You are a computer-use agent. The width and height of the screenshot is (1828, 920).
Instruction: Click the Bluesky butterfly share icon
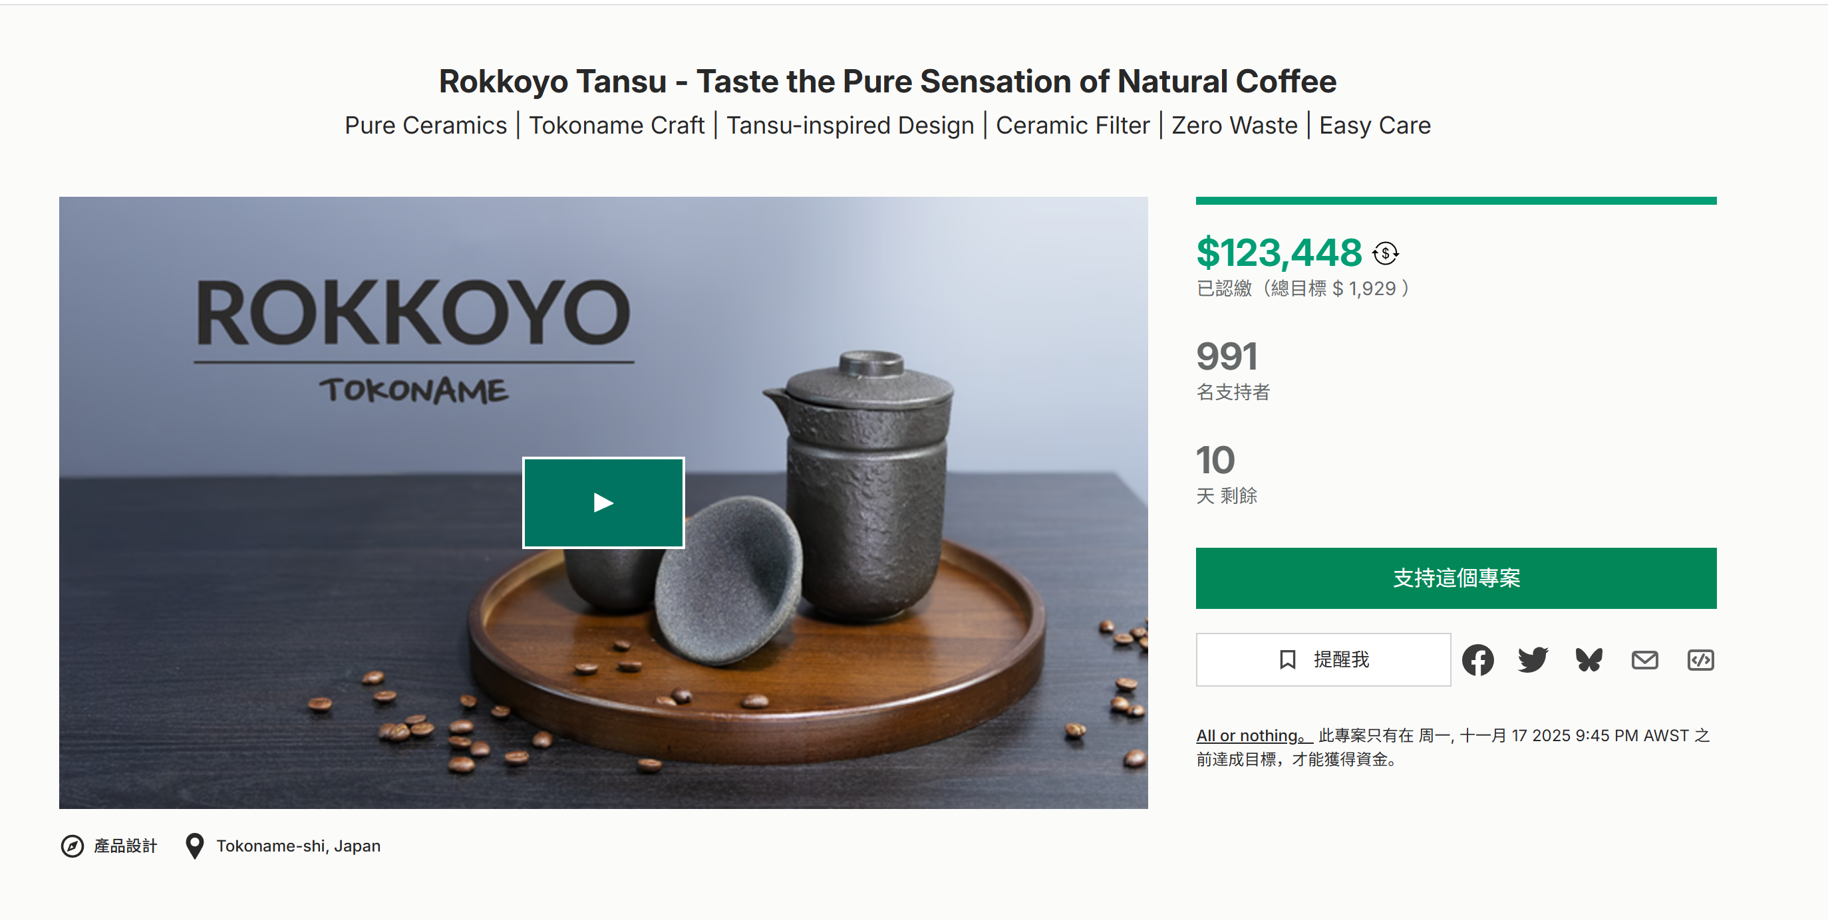pos(1589,659)
